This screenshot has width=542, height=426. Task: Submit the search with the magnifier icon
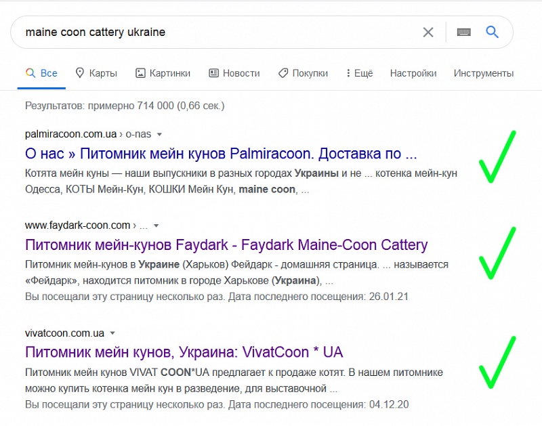492,32
